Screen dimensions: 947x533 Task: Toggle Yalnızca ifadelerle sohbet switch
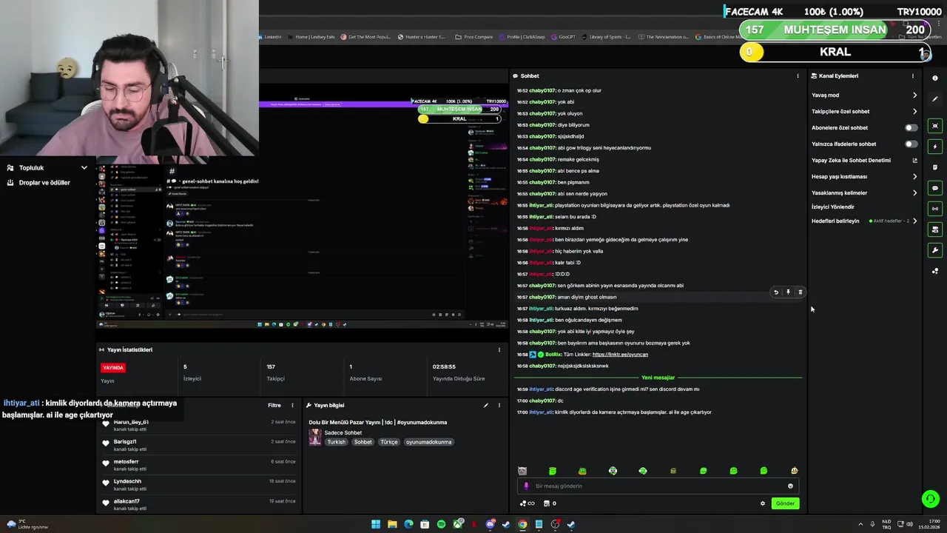click(x=911, y=144)
